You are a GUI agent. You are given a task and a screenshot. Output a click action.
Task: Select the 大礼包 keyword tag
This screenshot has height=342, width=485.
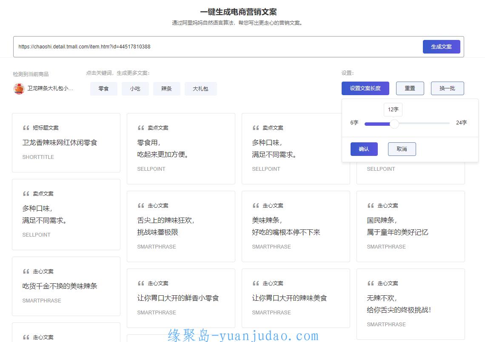(x=200, y=89)
